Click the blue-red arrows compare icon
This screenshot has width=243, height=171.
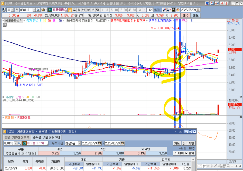click(x=164, y=10)
